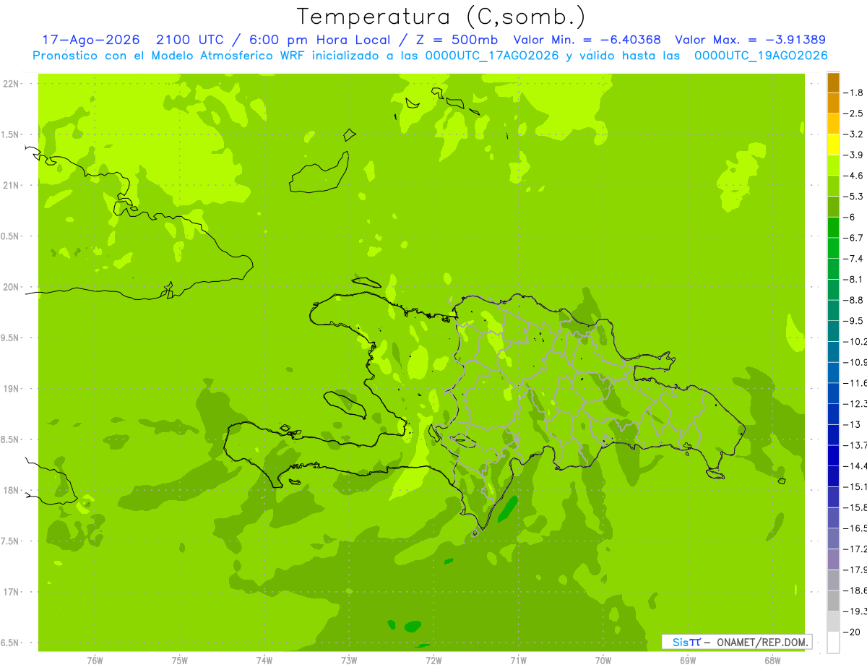Click legend swatch between -3.9 and -4.6
867x670 pixels.
833,165
